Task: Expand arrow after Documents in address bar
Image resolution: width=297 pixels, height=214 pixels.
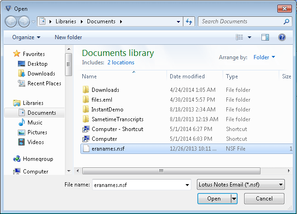Action: [x=121, y=21]
